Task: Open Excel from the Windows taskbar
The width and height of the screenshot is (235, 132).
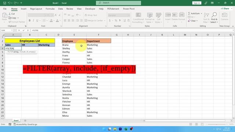Action: 126,129
